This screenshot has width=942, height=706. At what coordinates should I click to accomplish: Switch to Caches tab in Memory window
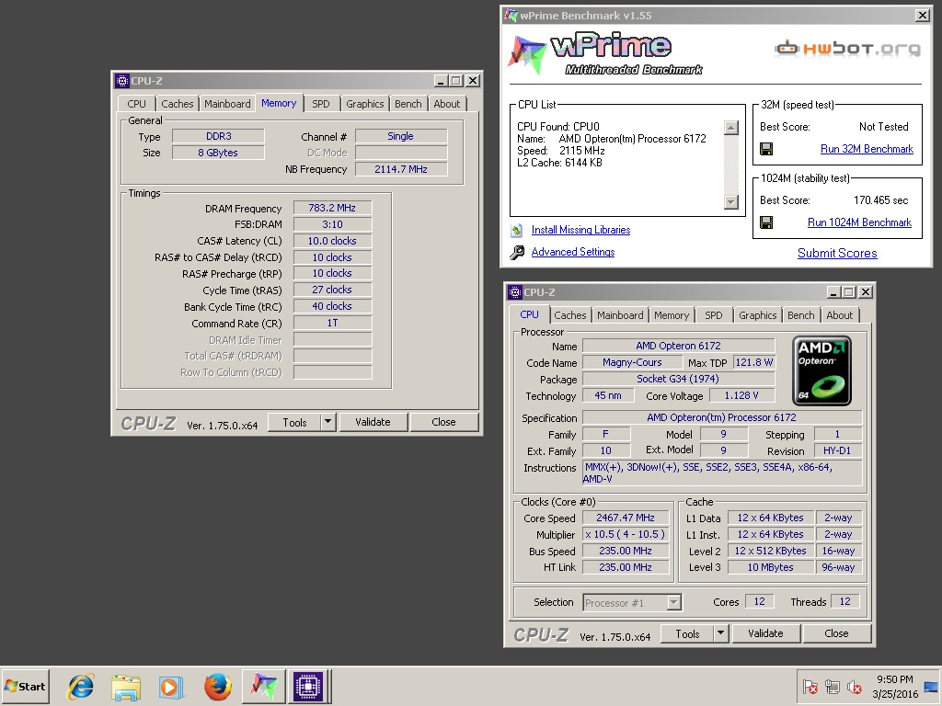[x=178, y=104]
